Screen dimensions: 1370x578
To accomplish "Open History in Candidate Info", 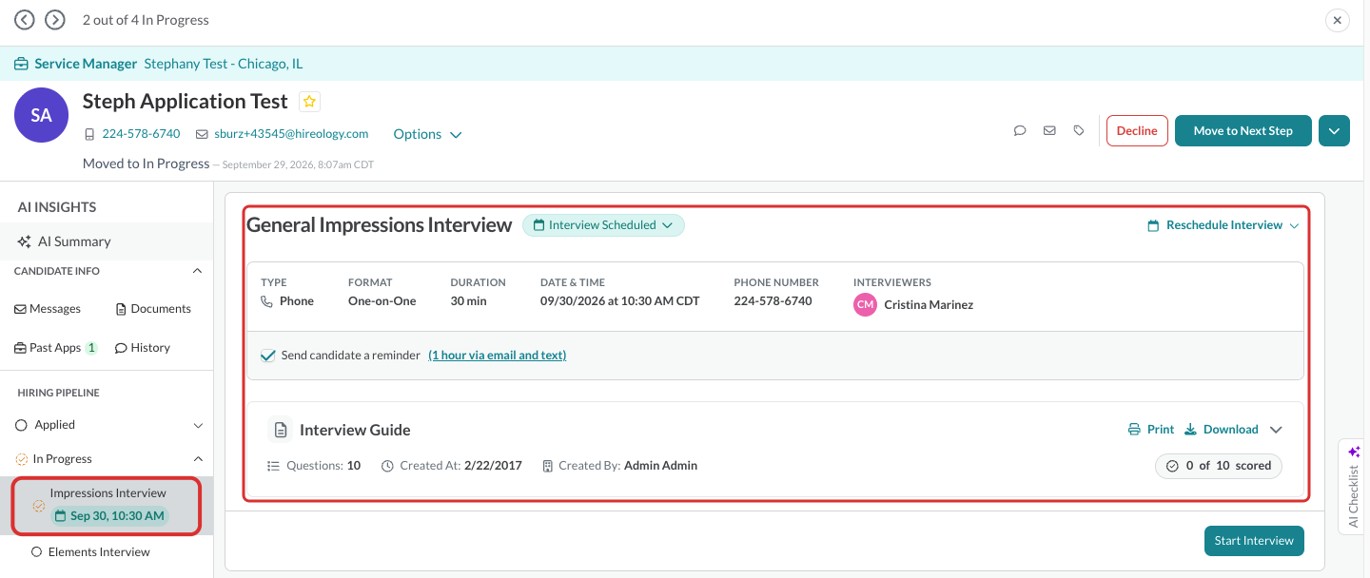I will tap(143, 348).
